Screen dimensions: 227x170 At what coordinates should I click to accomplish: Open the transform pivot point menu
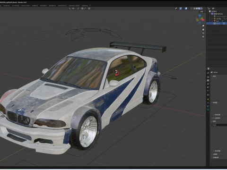[79, 8]
